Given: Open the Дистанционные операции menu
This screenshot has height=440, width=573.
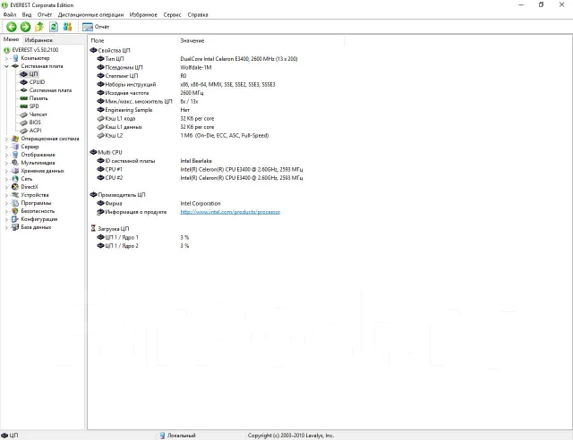Looking at the screenshot, I should pos(90,14).
